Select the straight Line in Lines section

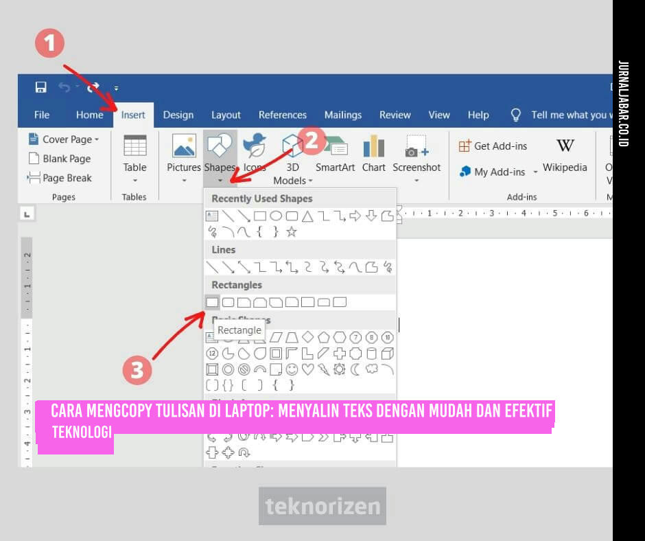tap(213, 267)
